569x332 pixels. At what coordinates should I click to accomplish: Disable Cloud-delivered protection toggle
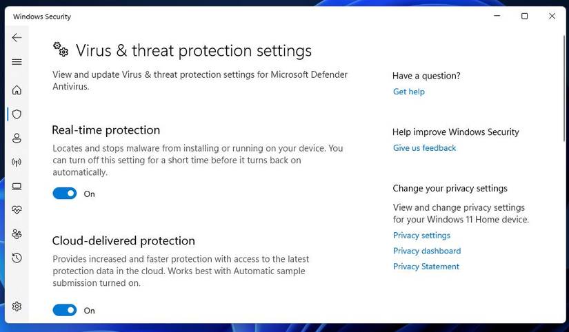(x=65, y=311)
